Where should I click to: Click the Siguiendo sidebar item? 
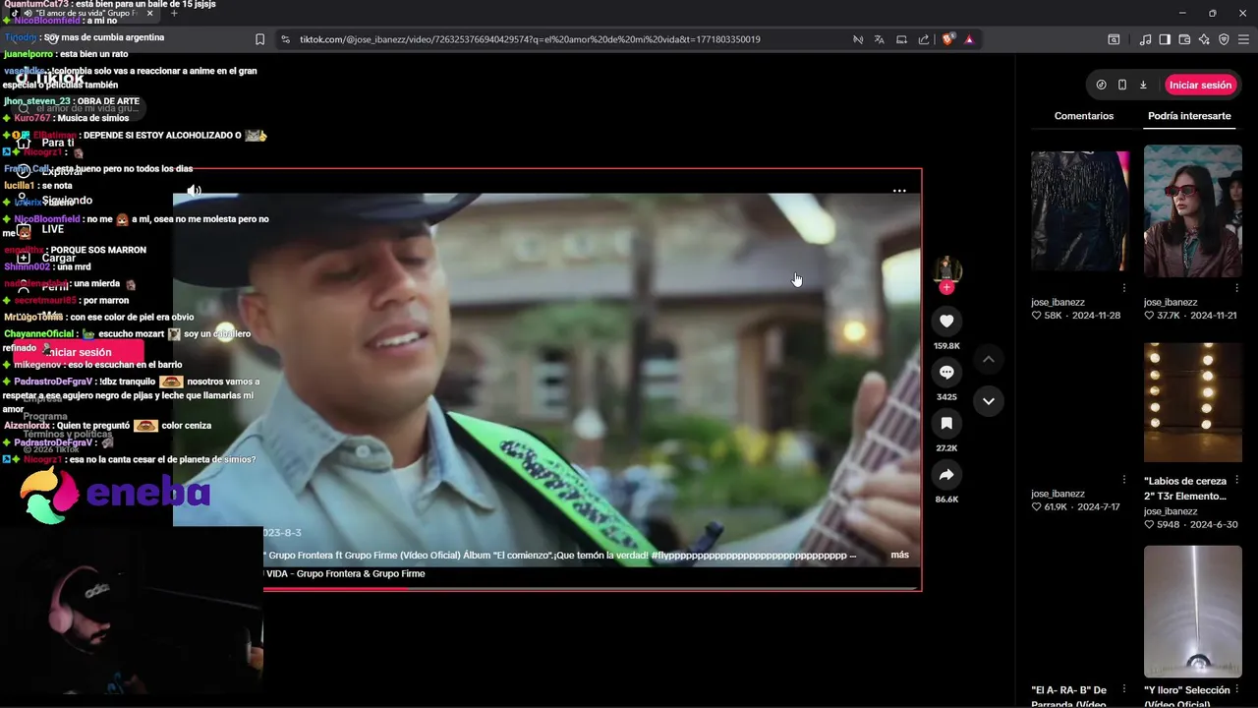(54, 201)
